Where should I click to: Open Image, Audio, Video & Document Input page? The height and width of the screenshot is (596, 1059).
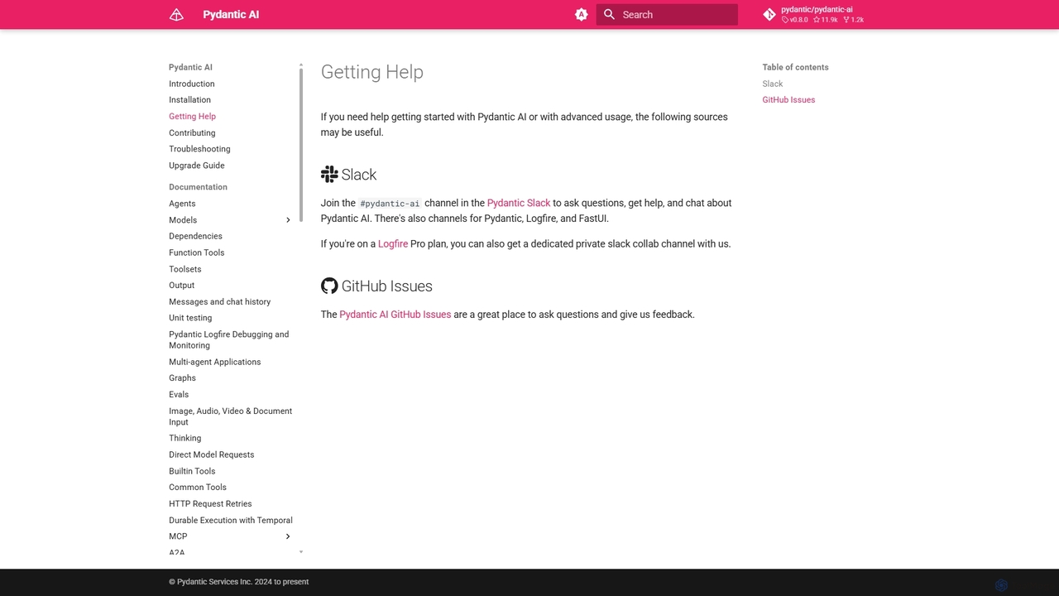click(x=230, y=416)
